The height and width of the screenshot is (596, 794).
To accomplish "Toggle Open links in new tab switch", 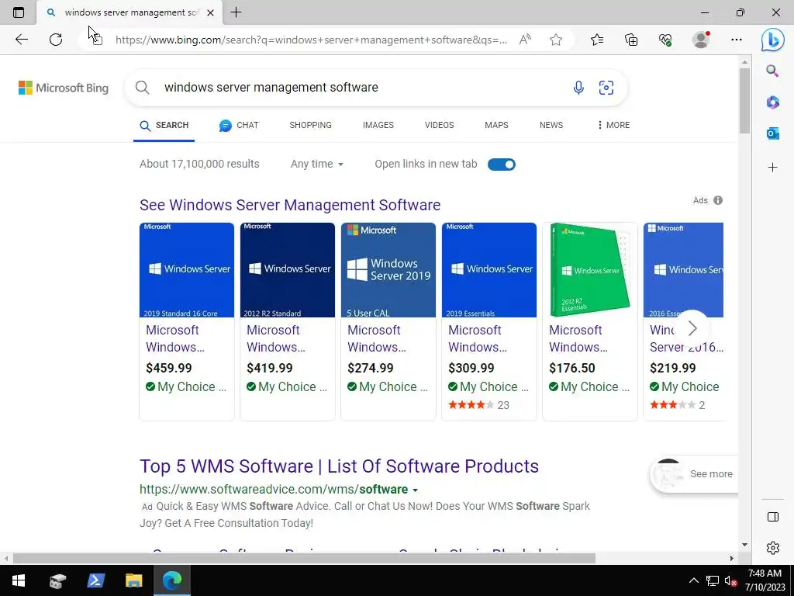I will click(502, 165).
